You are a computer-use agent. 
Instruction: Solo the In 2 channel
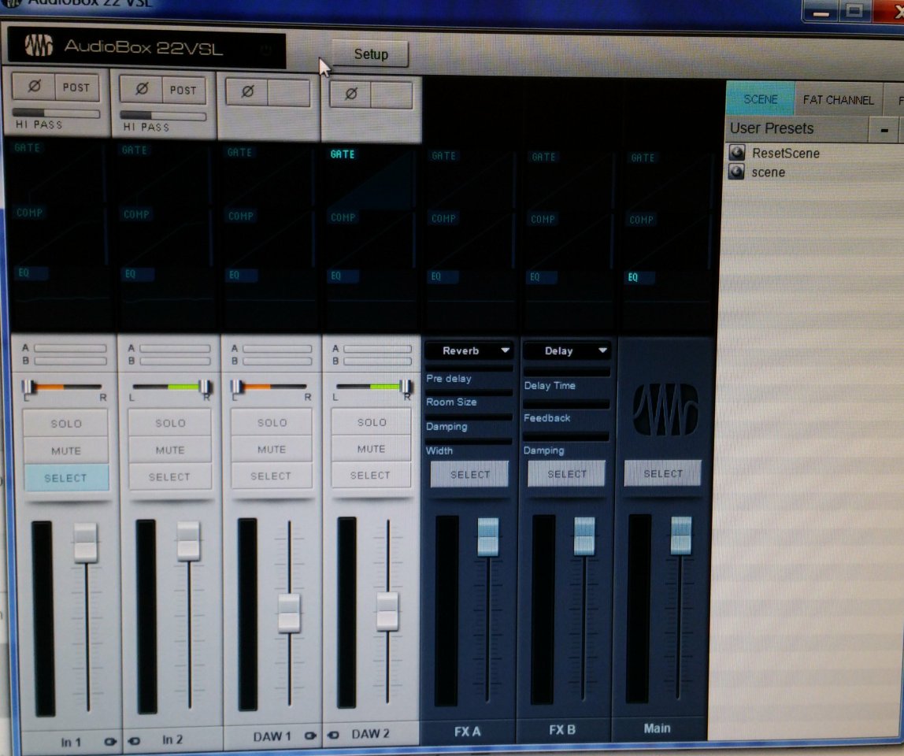pos(170,423)
